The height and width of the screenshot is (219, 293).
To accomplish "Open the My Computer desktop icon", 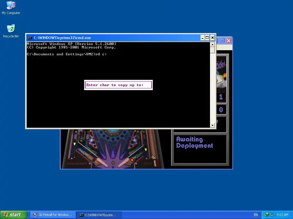I will (x=11, y=8).
